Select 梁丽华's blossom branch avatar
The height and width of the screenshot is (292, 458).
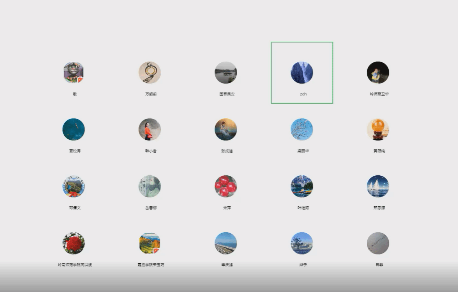pyautogui.click(x=302, y=130)
